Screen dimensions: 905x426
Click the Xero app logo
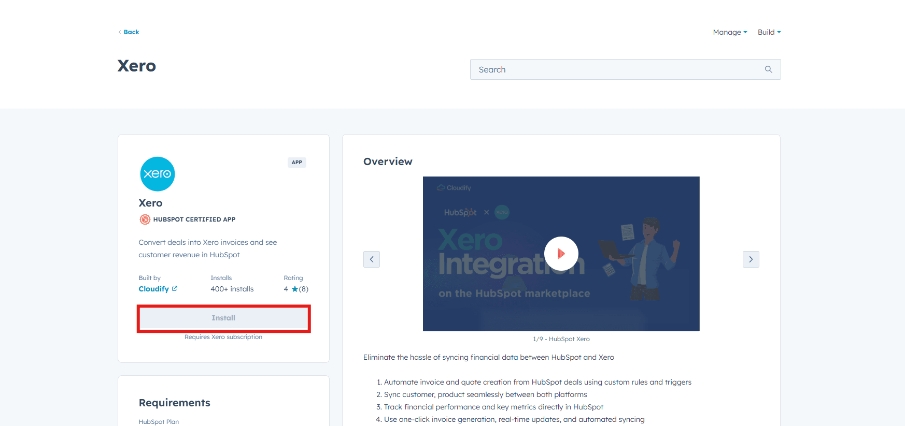pyautogui.click(x=158, y=174)
